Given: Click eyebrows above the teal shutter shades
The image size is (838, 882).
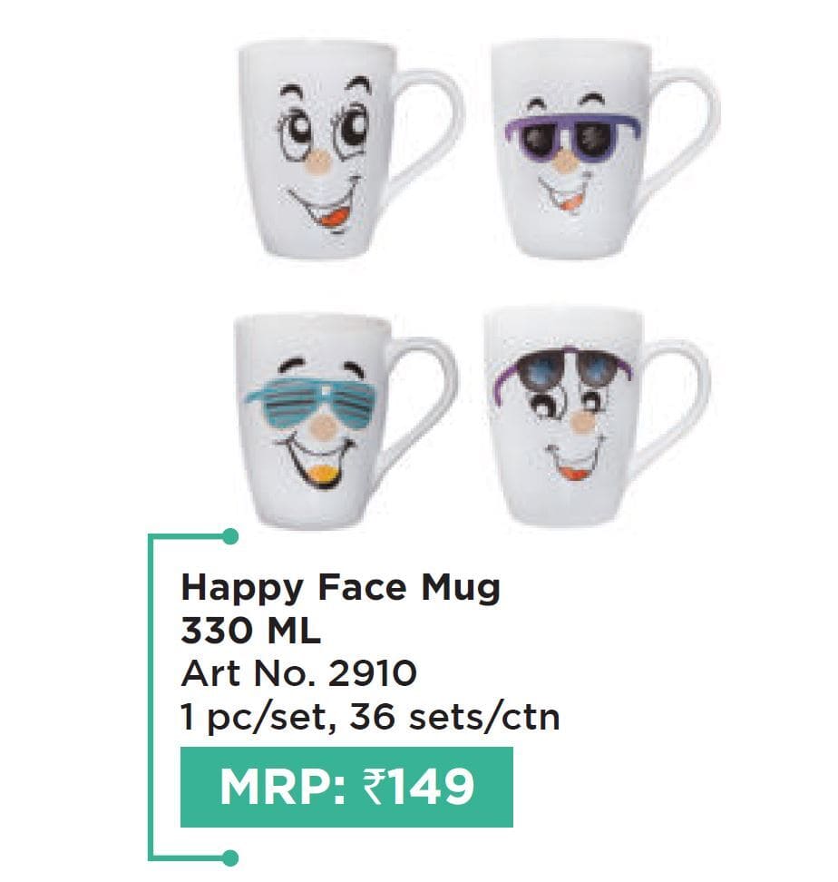Looking at the screenshot, I should (x=321, y=369).
